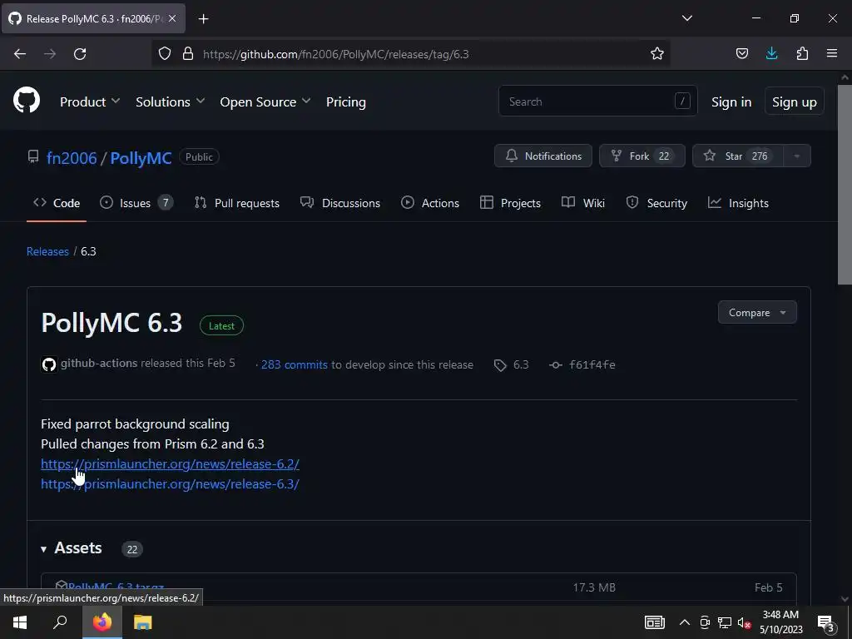Click the 6.3 tag link
This screenshot has width=852, height=639.
(512, 364)
